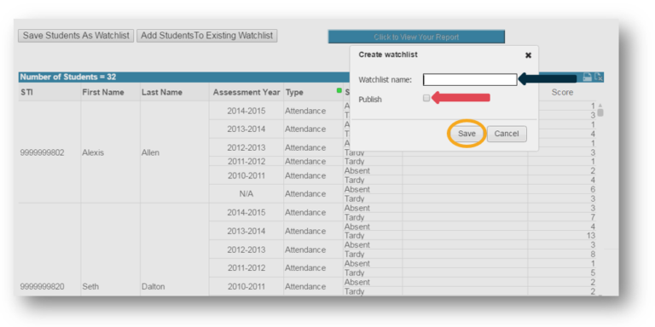Image resolution: width=655 pixels, height=327 pixels.
Task: Click the last name Dalton
Action: click(x=153, y=286)
